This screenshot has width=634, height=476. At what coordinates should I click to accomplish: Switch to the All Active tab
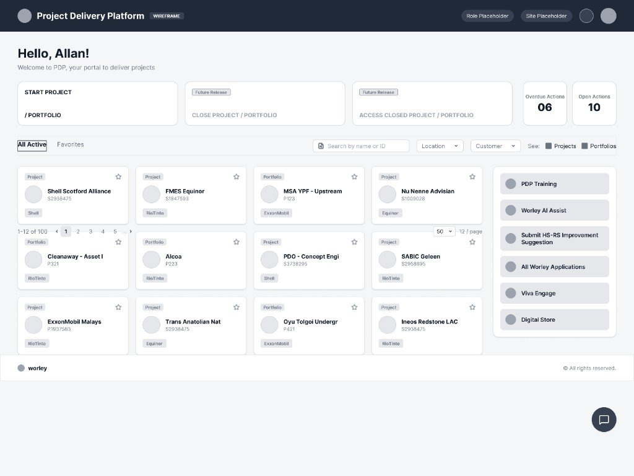coord(32,145)
